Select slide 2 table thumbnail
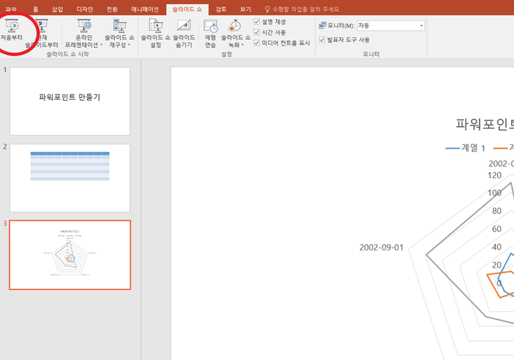 point(70,178)
